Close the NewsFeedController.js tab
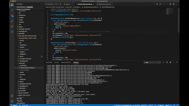Screen dimensions: 189x106 pyautogui.click(x=94, y=4)
